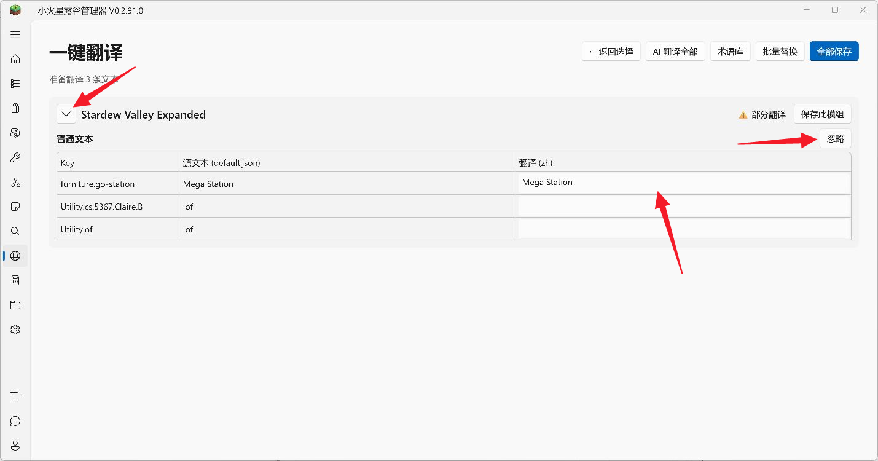This screenshot has height=461, width=878.
Task: Open the sticky note sidebar icon
Action: (x=15, y=207)
